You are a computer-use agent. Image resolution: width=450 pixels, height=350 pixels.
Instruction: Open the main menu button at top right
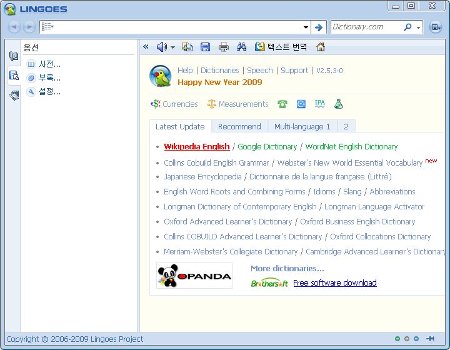[x=436, y=27]
